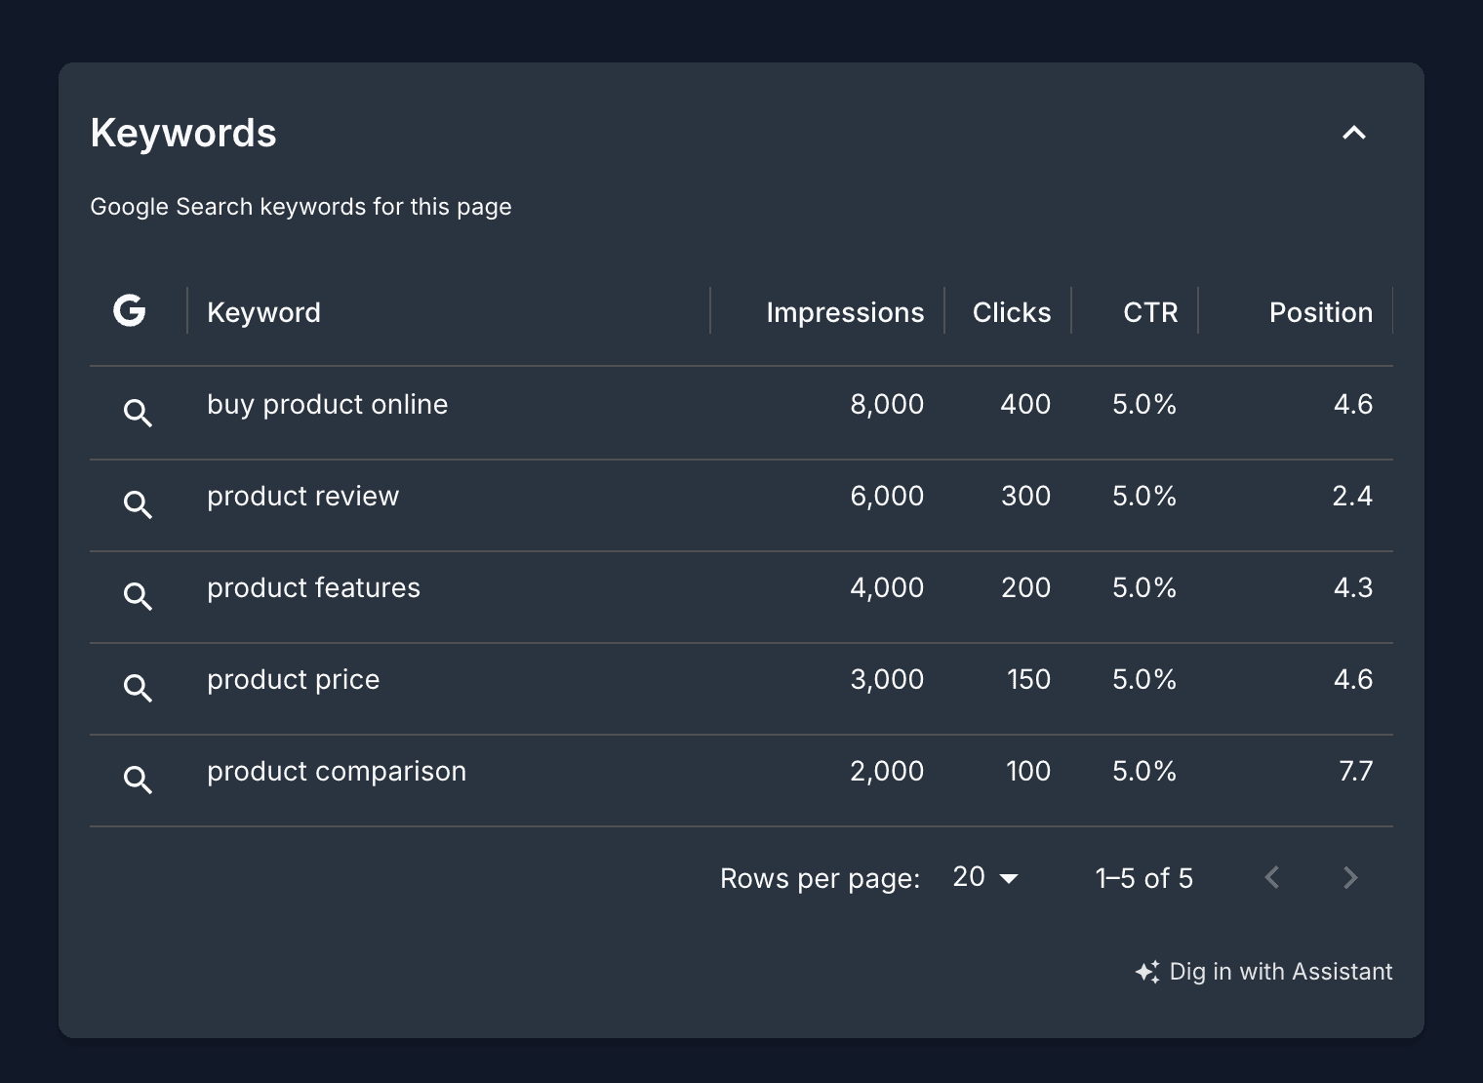Collapse the Keywords panel with the chevron

pos(1353,133)
